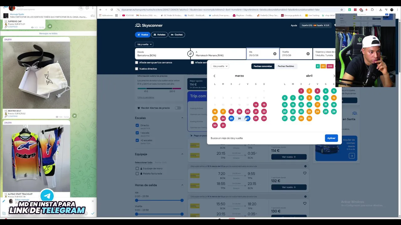Save the 130 € flight with heart icon

305,203
